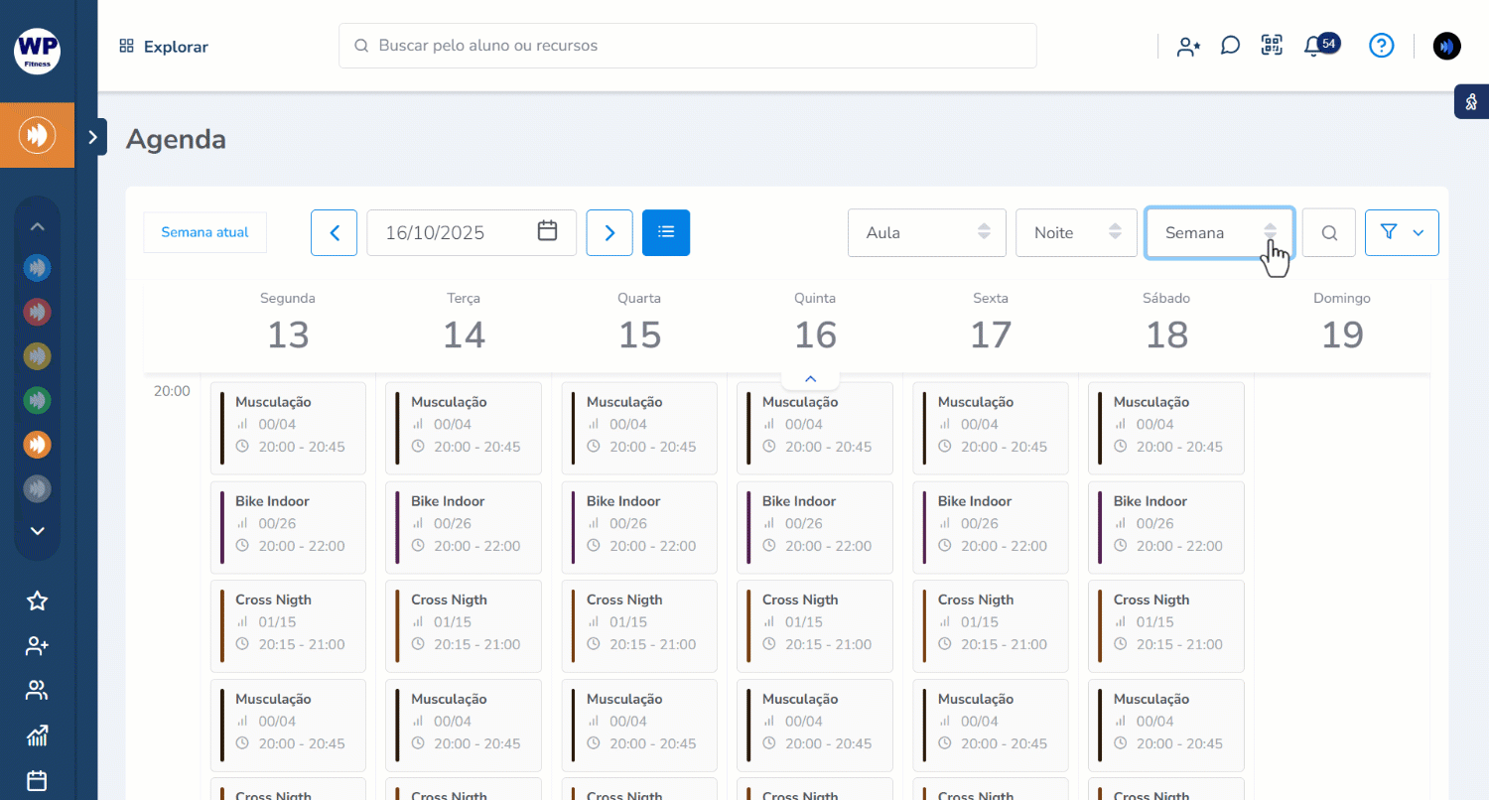This screenshot has width=1489, height=800.
Task: Open Sábado's Bike Indoor class card
Action: [x=1166, y=527]
